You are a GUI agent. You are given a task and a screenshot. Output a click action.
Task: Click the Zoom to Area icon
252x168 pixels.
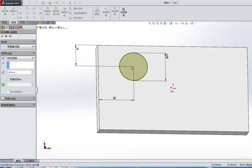pos(153,23)
